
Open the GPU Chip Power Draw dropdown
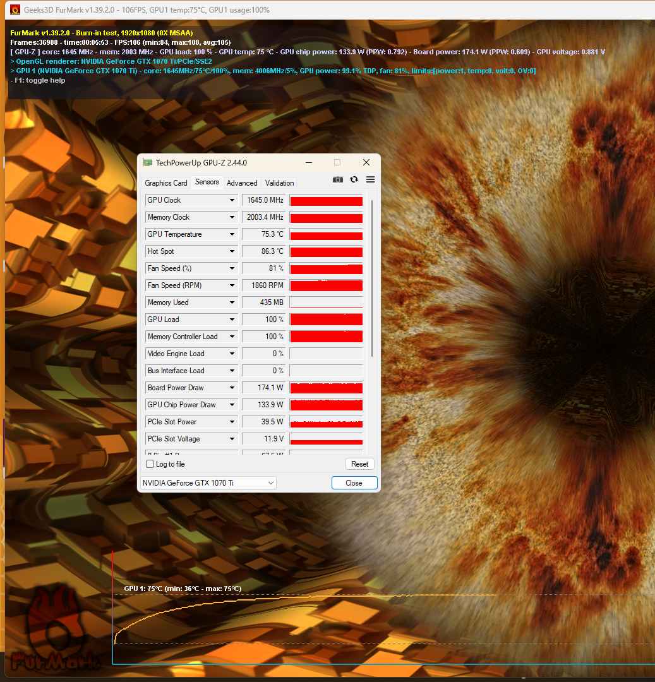[232, 405]
